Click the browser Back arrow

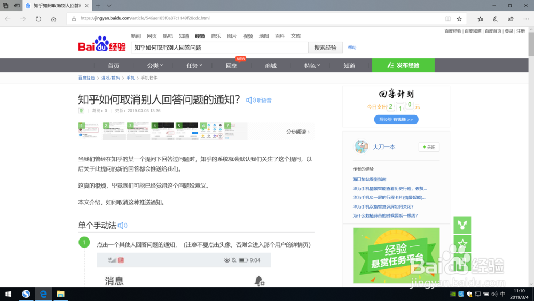click(8, 19)
